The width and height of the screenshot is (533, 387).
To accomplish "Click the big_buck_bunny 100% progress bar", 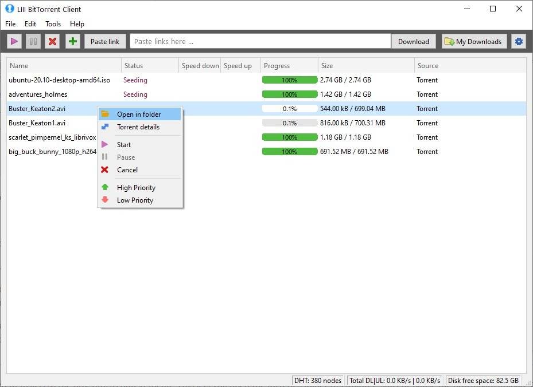I will click(290, 151).
